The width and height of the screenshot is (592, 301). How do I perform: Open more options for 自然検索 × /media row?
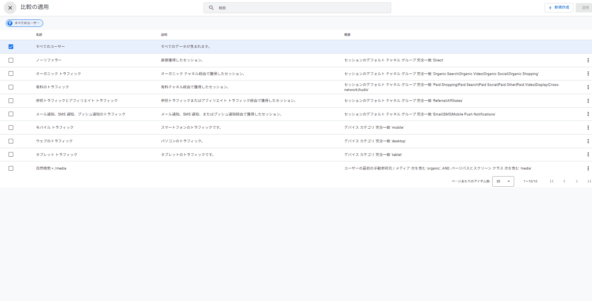tap(588, 168)
